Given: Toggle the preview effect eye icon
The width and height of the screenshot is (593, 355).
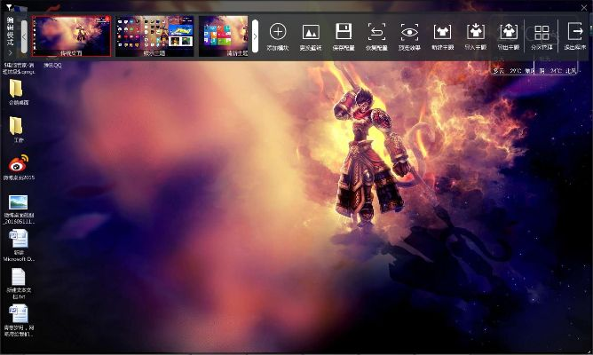Looking at the screenshot, I should [x=409, y=32].
